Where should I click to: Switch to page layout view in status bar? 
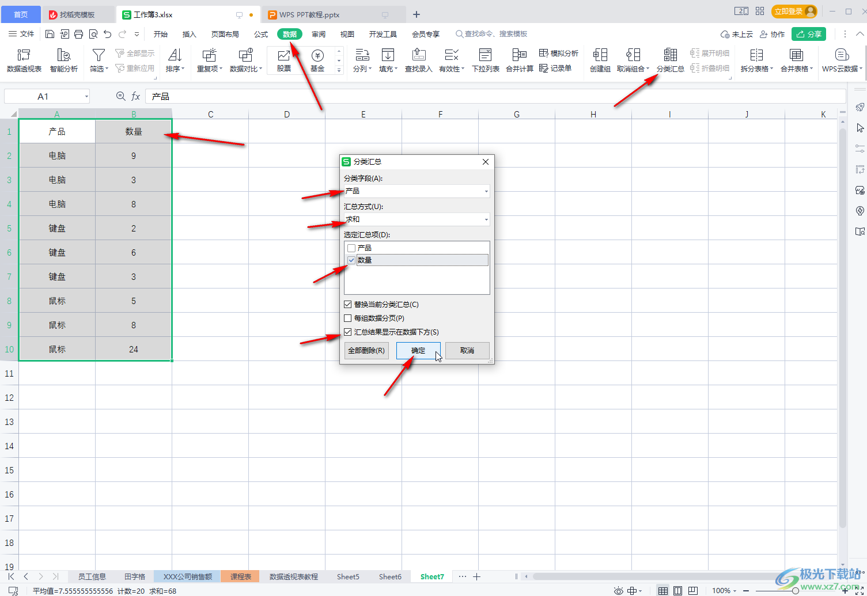[678, 590]
